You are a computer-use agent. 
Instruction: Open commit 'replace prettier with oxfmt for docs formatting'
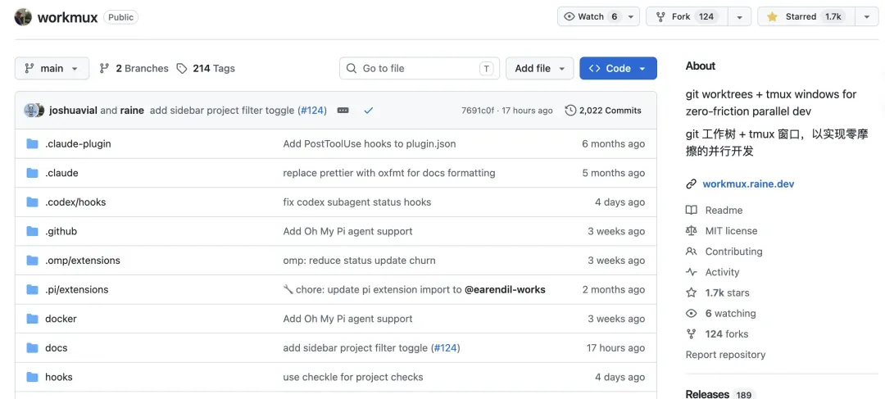point(389,173)
